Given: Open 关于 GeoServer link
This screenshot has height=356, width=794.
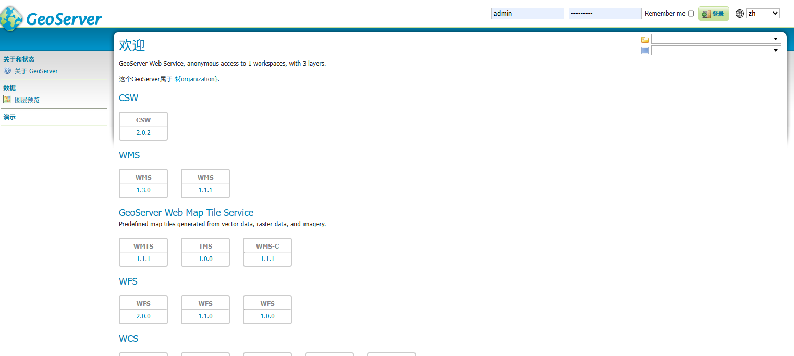Looking at the screenshot, I should pyautogui.click(x=36, y=71).
